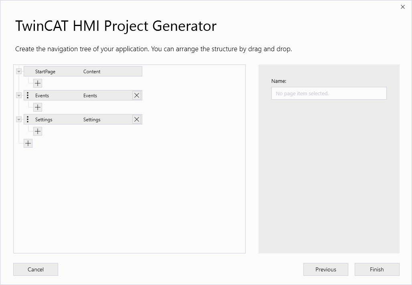Screen dimensions: 412x285
Task: Go back with the Previous button
Action: [326, 269]
